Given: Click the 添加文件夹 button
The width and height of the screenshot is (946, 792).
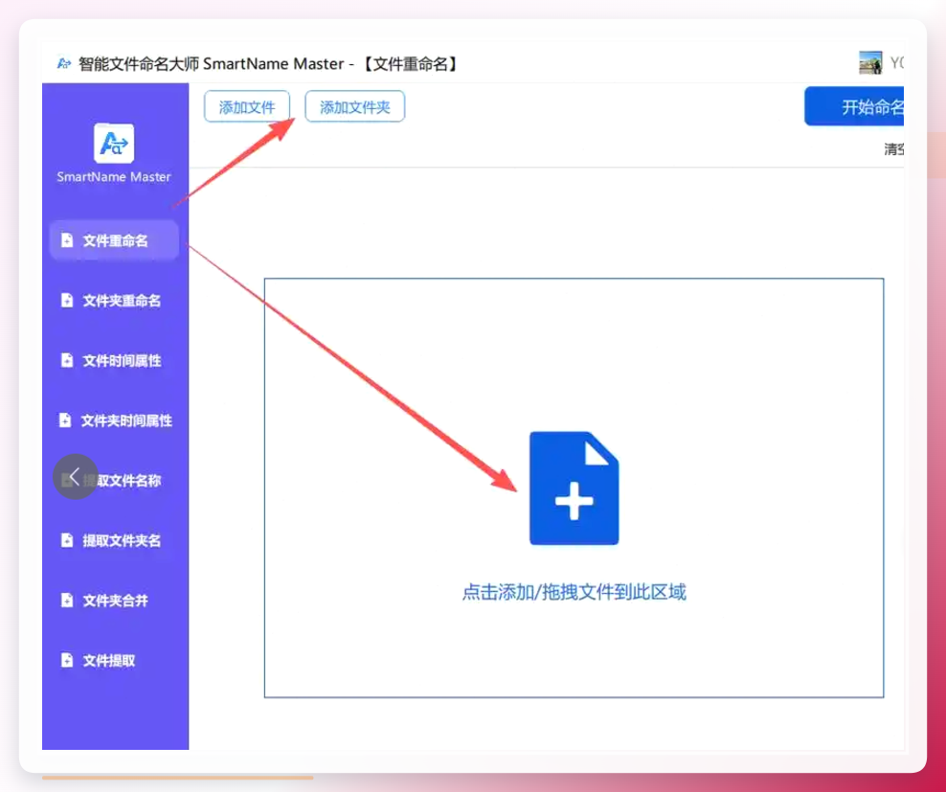Looking at the screenshot, I should coord(354,107).
